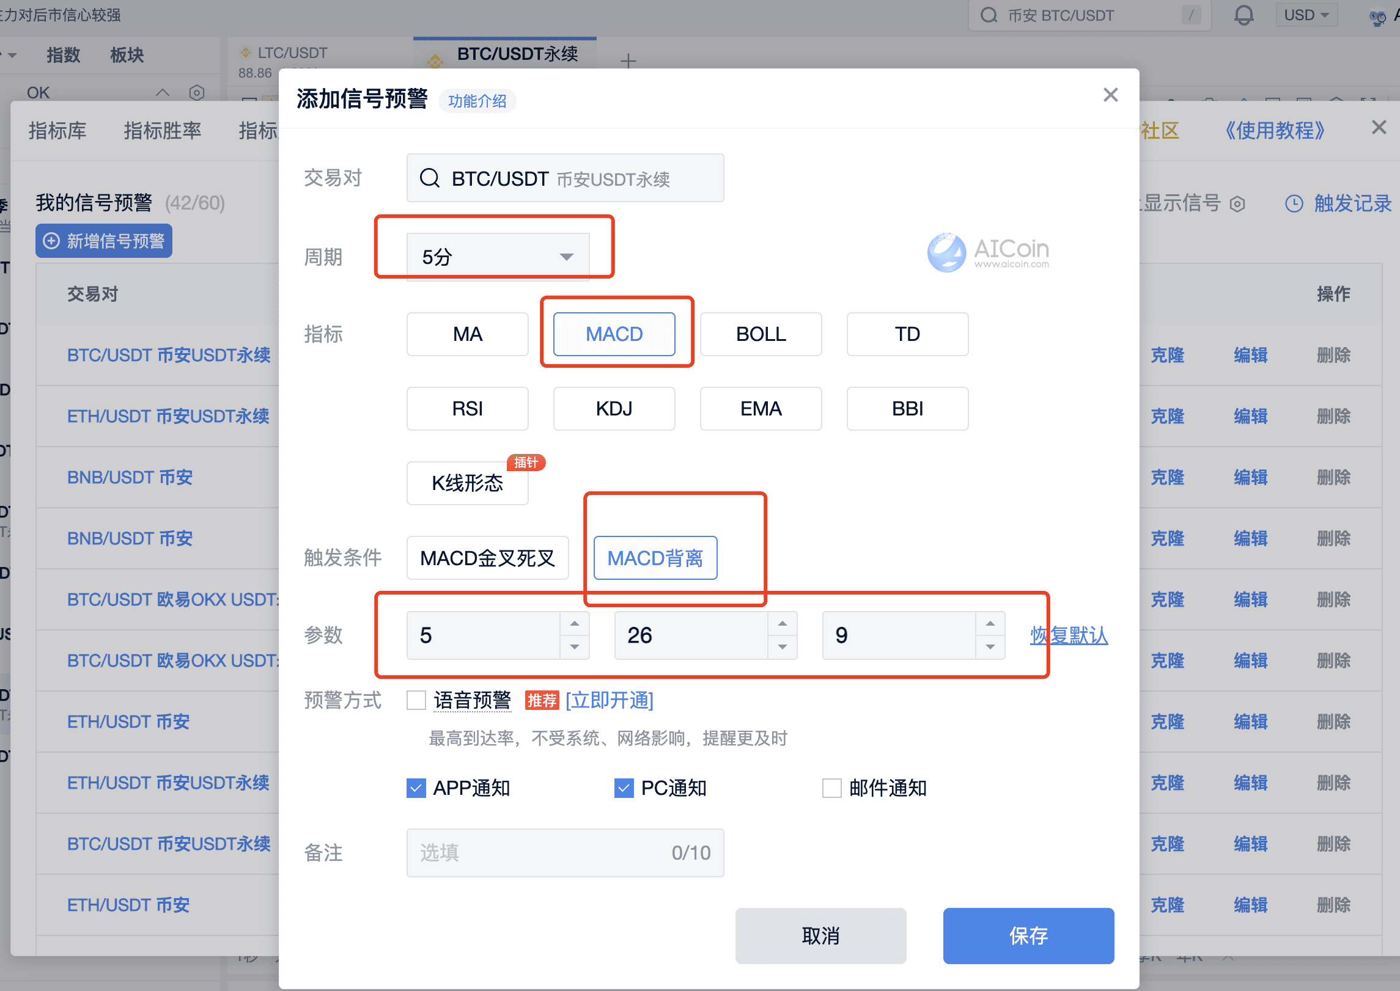
Task: Open the 指标胜率 tab
Action: [x=163, y=131]
